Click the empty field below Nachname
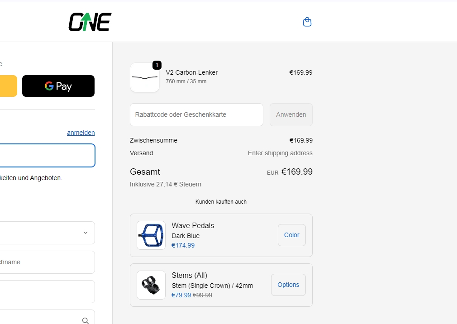This screenshot has width=457, height=324. [45, 291]
